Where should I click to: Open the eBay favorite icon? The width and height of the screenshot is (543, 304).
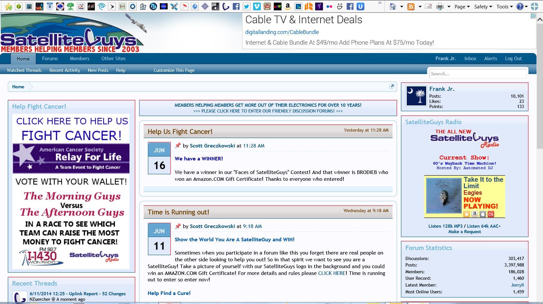(x=278, y=6)
